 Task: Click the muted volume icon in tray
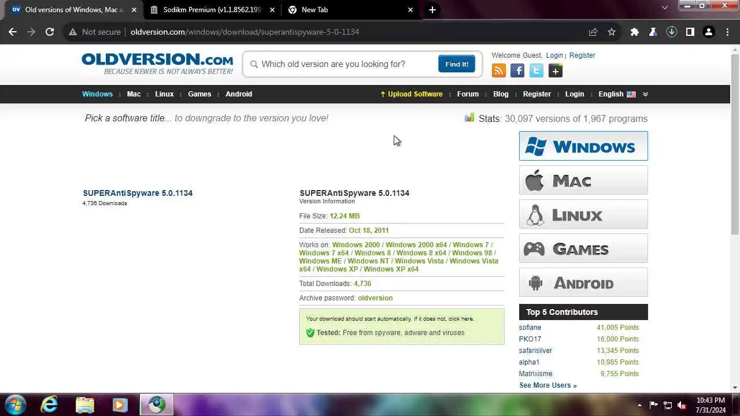pyautogui.click(x=682, y=405)
